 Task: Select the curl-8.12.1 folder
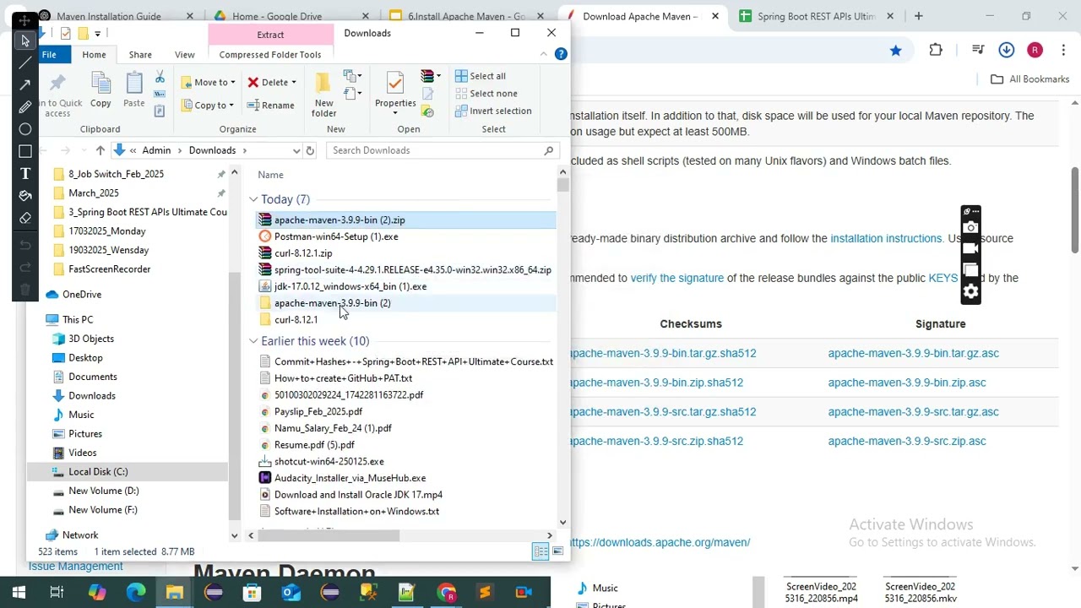pyautogui.click(x=296, y=320)
